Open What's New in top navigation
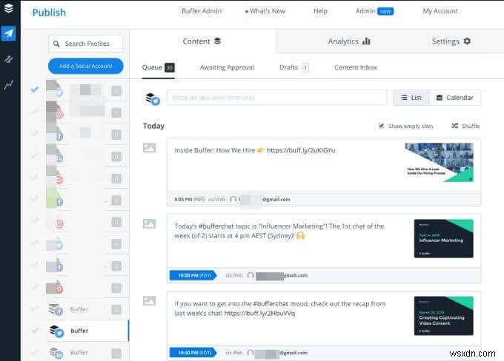This screenshot has height=361, width=504. (265, 11)
